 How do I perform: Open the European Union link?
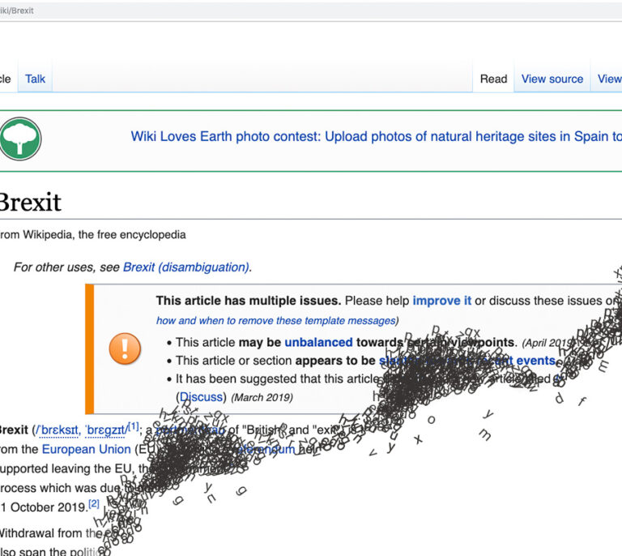tap(86, 449)
